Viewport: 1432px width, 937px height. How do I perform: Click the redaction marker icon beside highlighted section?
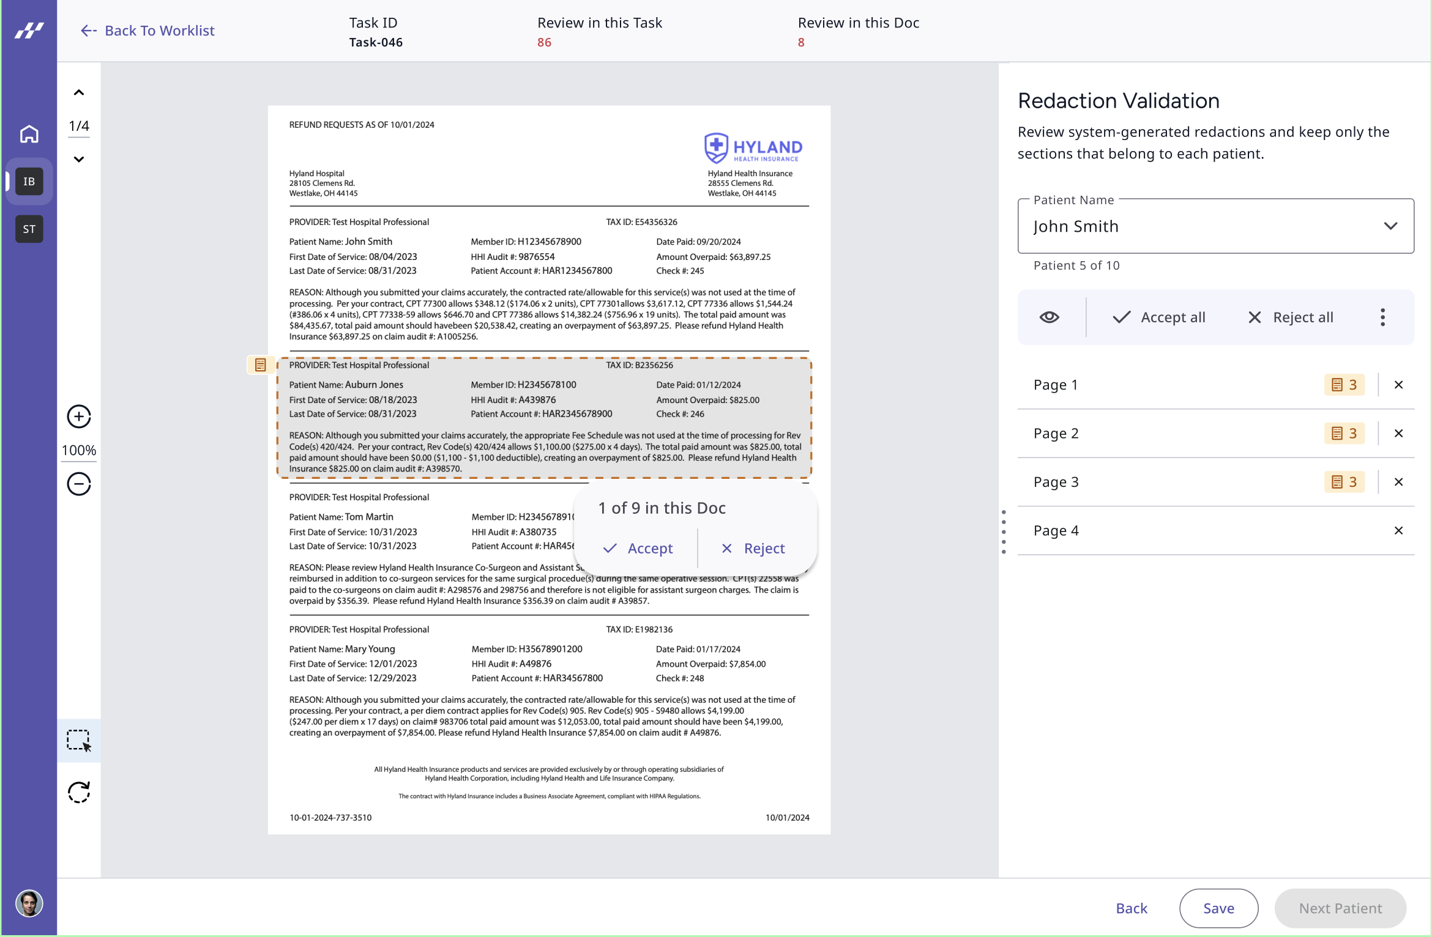pos(260,365)
